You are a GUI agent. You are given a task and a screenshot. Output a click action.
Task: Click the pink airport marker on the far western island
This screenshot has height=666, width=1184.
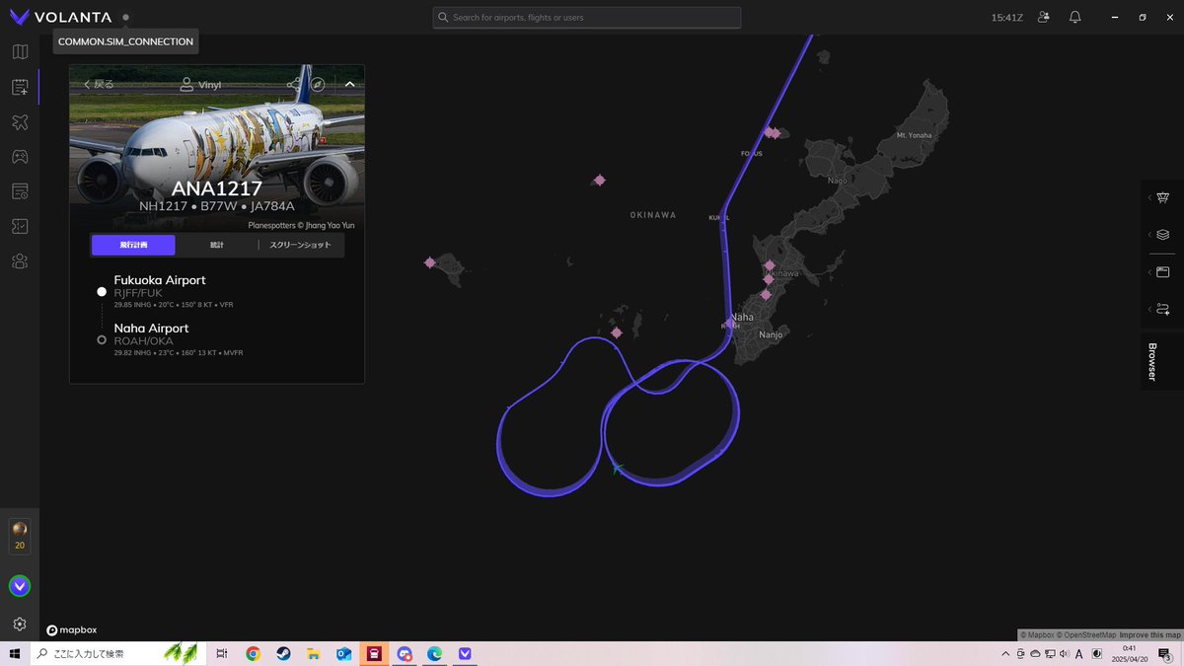(x=430, y=262)
